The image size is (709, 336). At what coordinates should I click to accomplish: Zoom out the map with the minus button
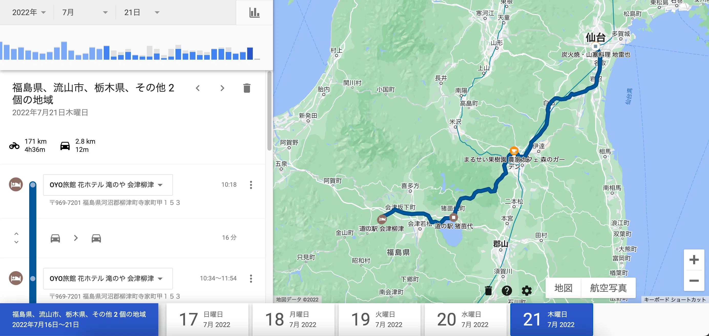click(694, 280)
